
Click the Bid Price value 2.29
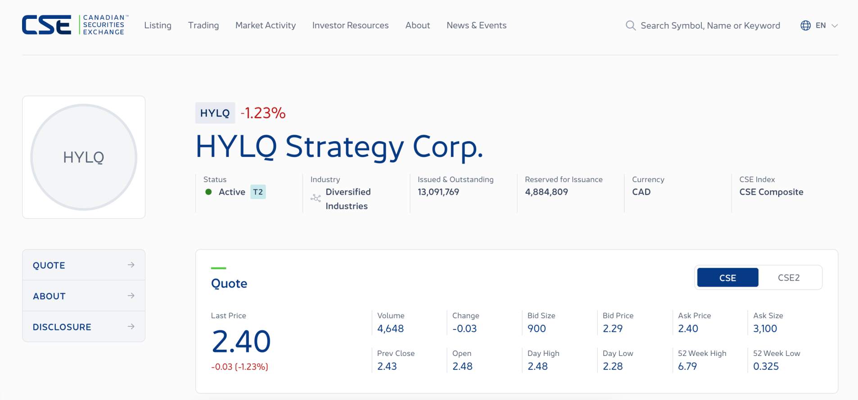click(x=613, y=329)
